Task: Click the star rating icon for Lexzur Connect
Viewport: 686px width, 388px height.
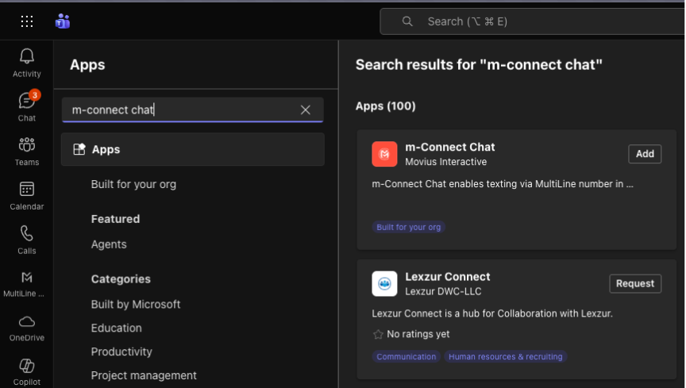Action: click(378, 334)
